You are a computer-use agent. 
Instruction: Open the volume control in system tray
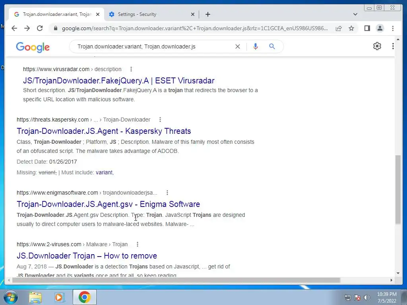click(367, 297)
